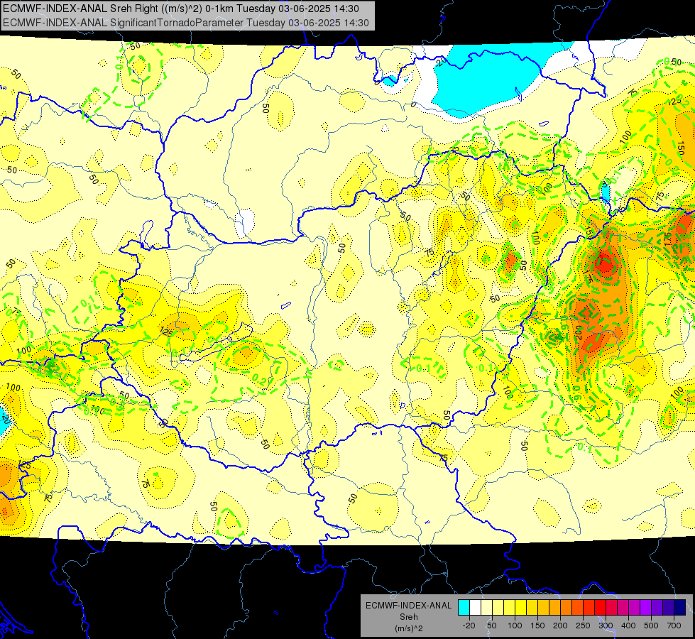Click the 'SignificantTornadoParameter' title line
This screenshot has height=639, width=695.
pyautogui.click(x=186, y=23)
